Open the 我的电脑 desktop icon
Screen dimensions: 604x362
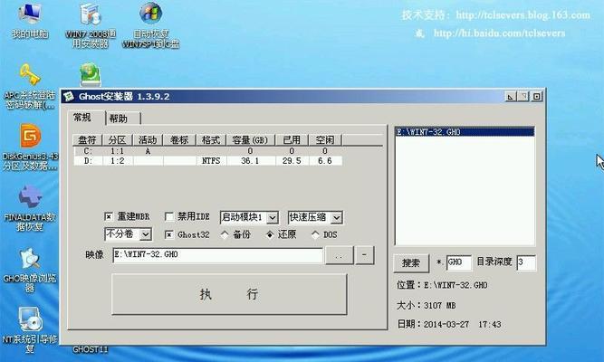click(30, 20)
